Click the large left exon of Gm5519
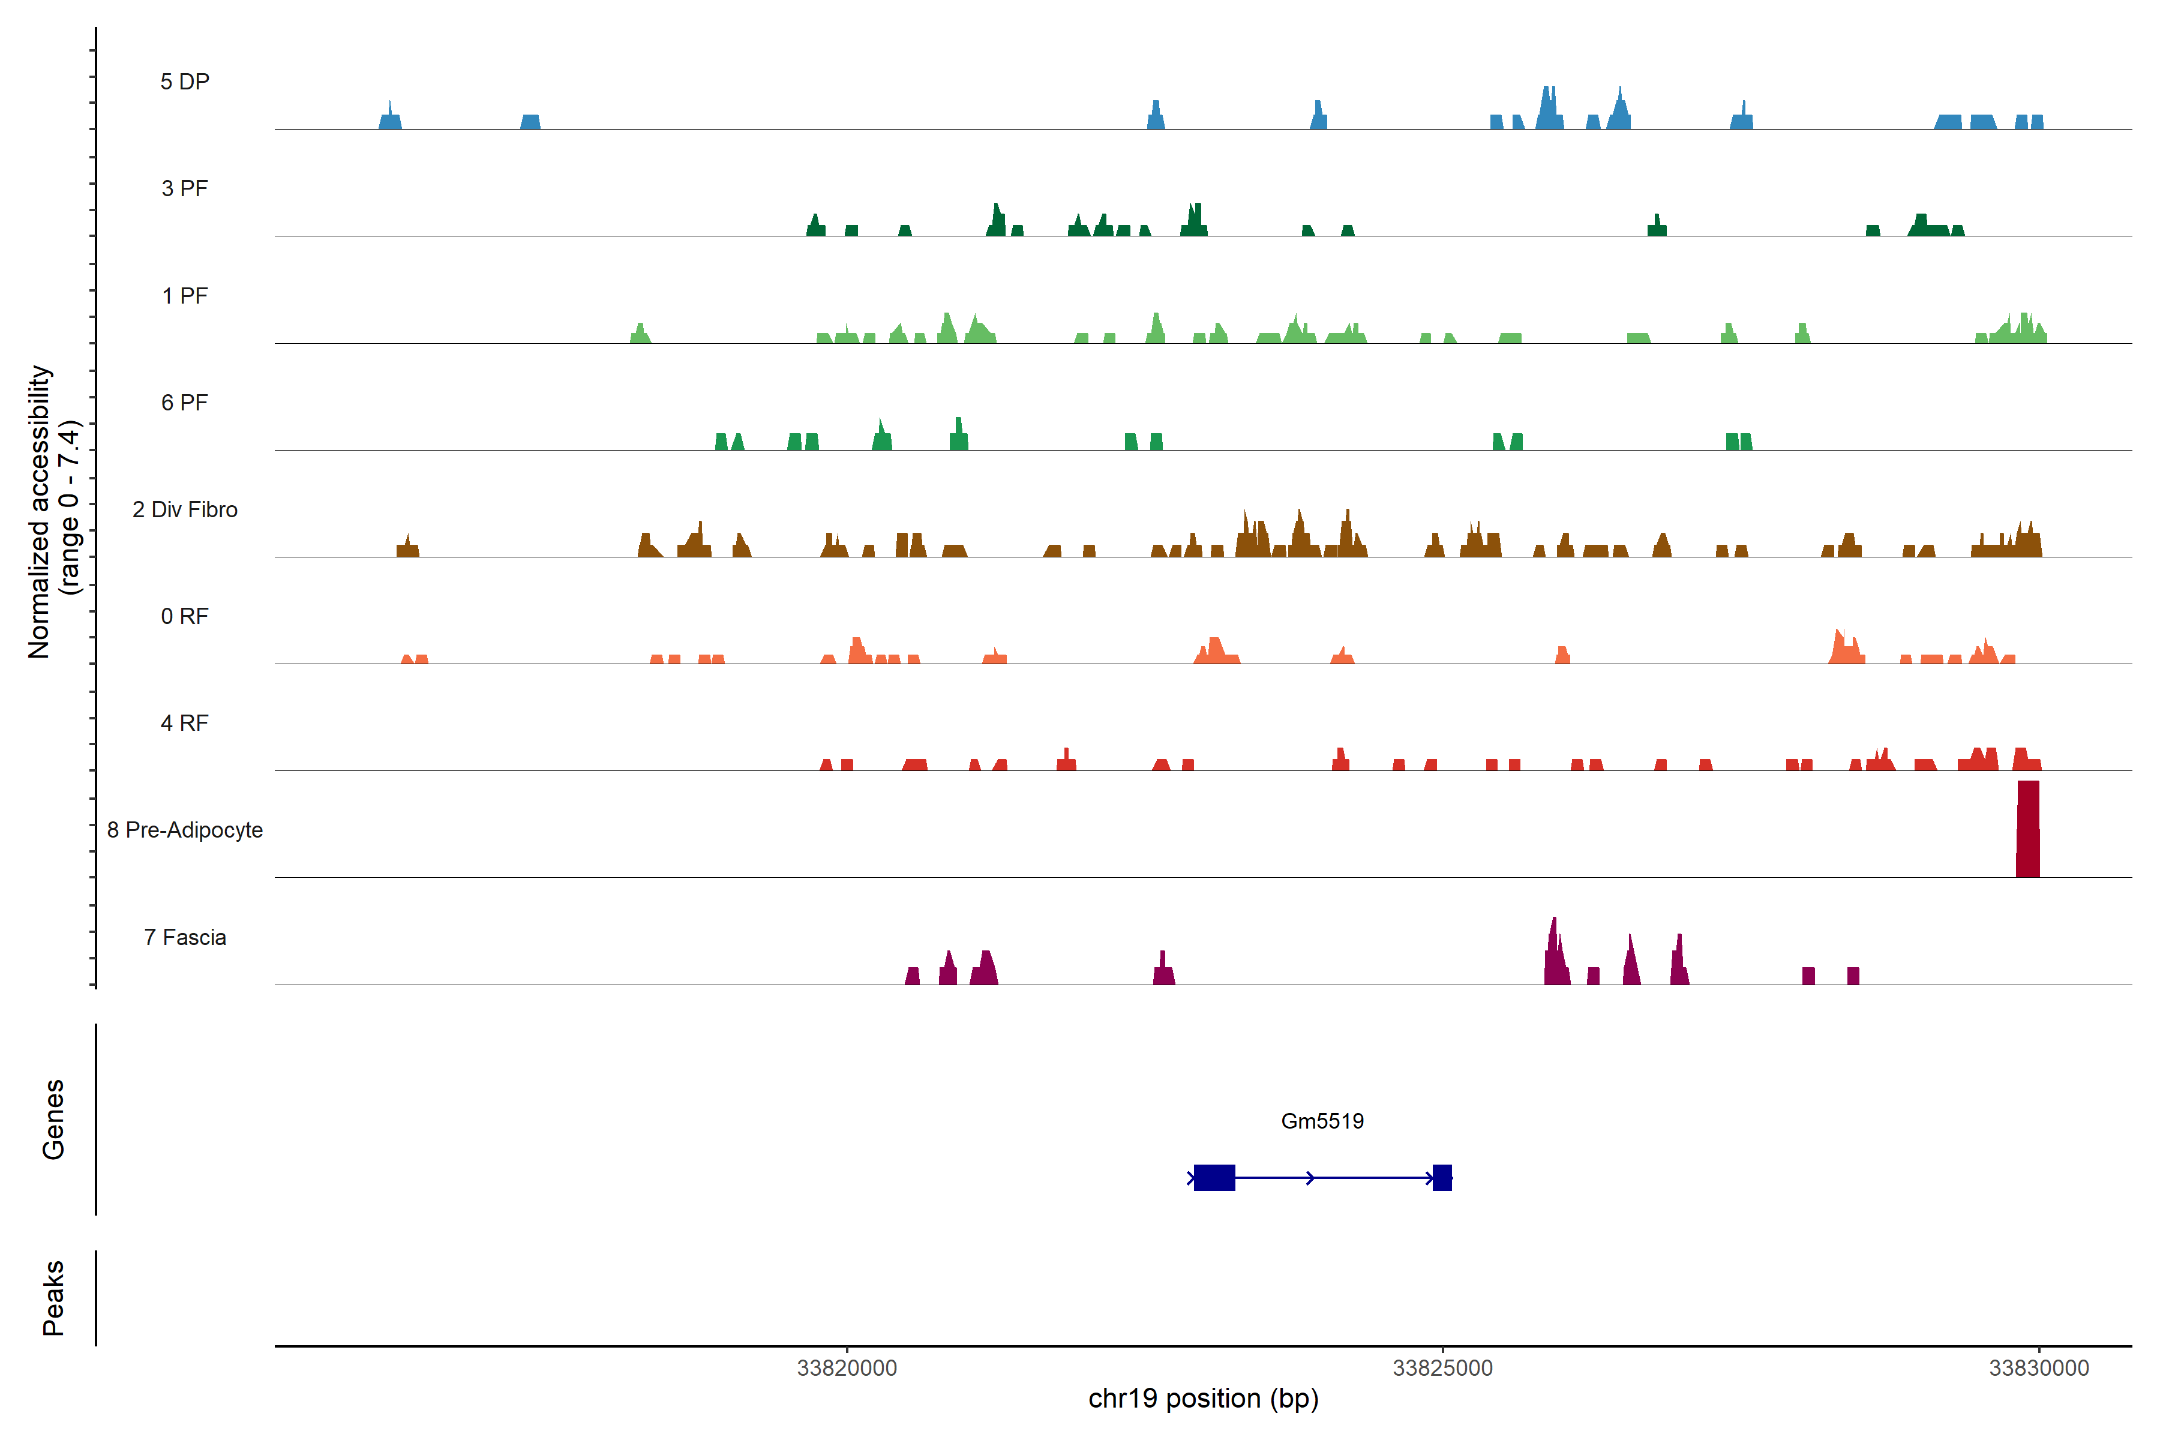Viewport: 2160px width, 1440px height. (x=1214, y=1177)
